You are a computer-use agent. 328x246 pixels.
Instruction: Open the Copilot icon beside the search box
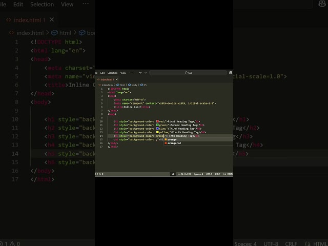[x=231, y=73]
